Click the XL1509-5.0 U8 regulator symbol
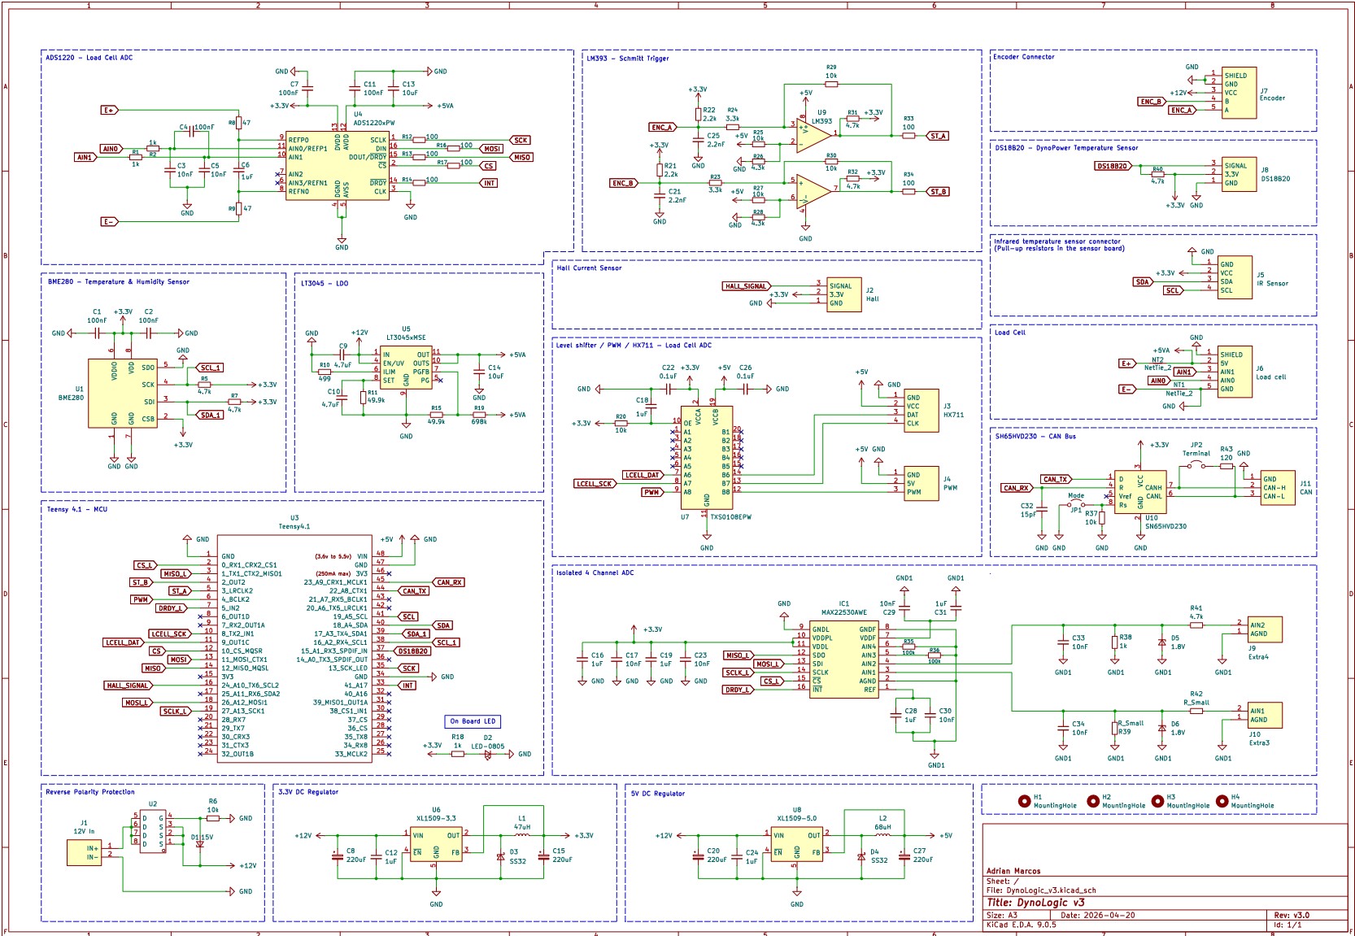 [797, 844]
